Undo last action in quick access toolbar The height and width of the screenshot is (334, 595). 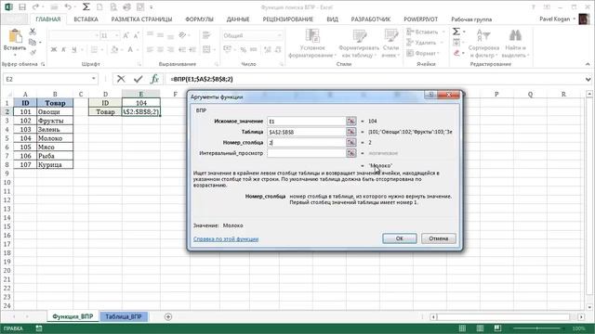click(x=68, y=6)
